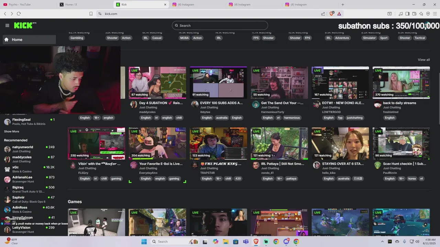Open the Windows Start menu
Viewport: 440px width, 247px height.
pyautogui.click(x=144, y=242)
